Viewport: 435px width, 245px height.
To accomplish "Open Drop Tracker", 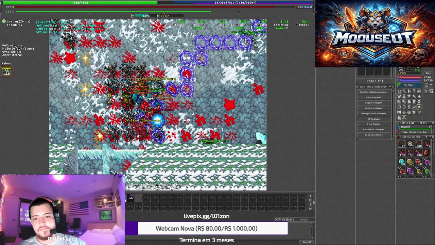I will tap(373, 124).
